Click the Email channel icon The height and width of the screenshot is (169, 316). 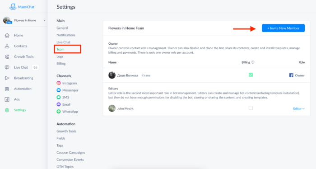58,104
